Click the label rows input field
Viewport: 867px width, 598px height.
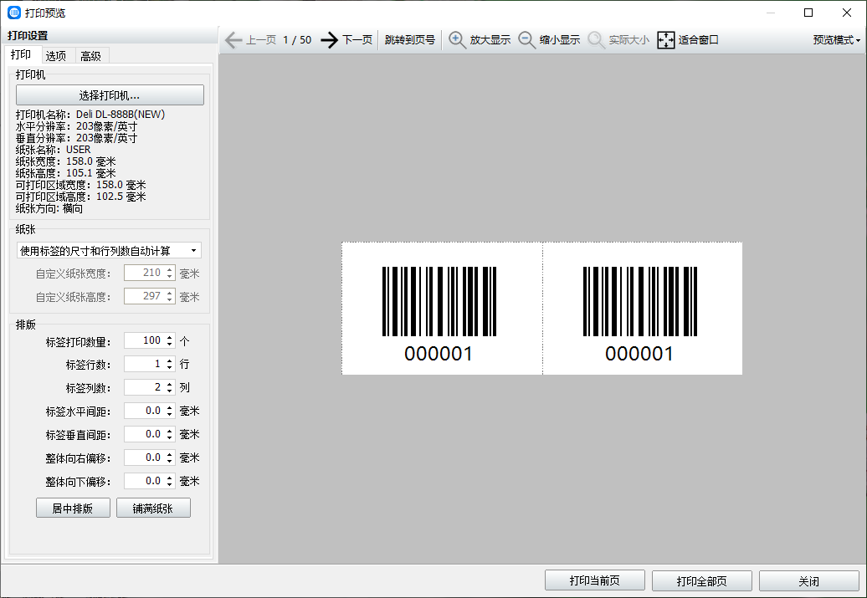(144, 364)
